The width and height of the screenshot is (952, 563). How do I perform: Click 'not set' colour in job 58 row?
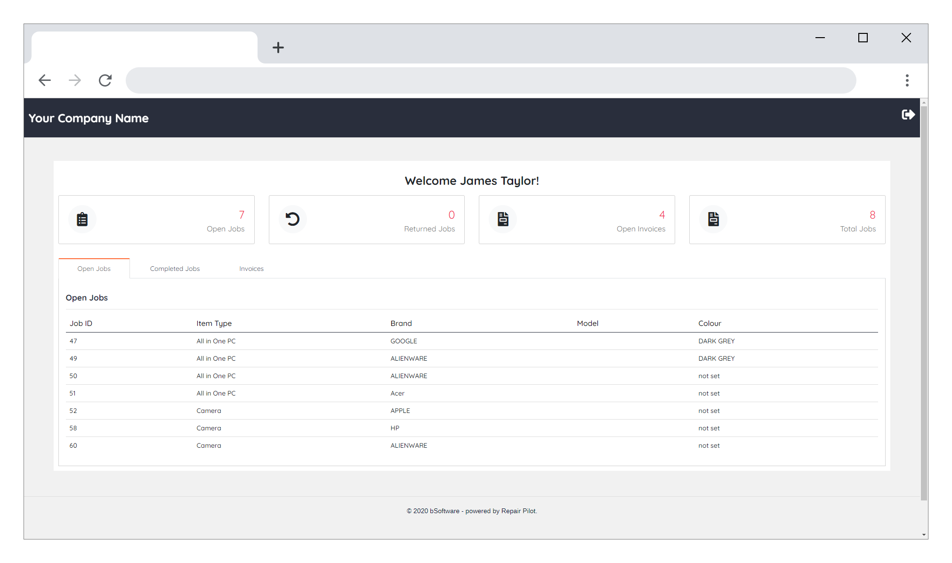pos(709,428)
